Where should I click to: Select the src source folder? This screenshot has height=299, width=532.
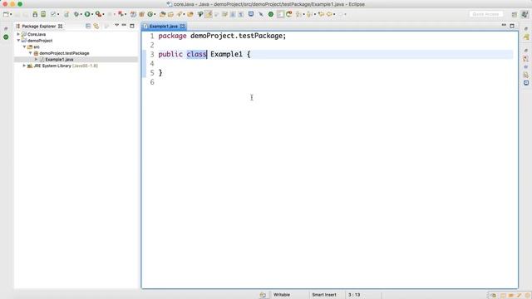[x=36, y=47]
